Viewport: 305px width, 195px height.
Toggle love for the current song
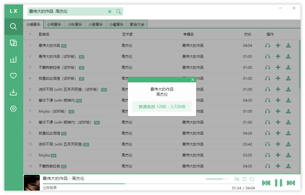tap(252, 179)
